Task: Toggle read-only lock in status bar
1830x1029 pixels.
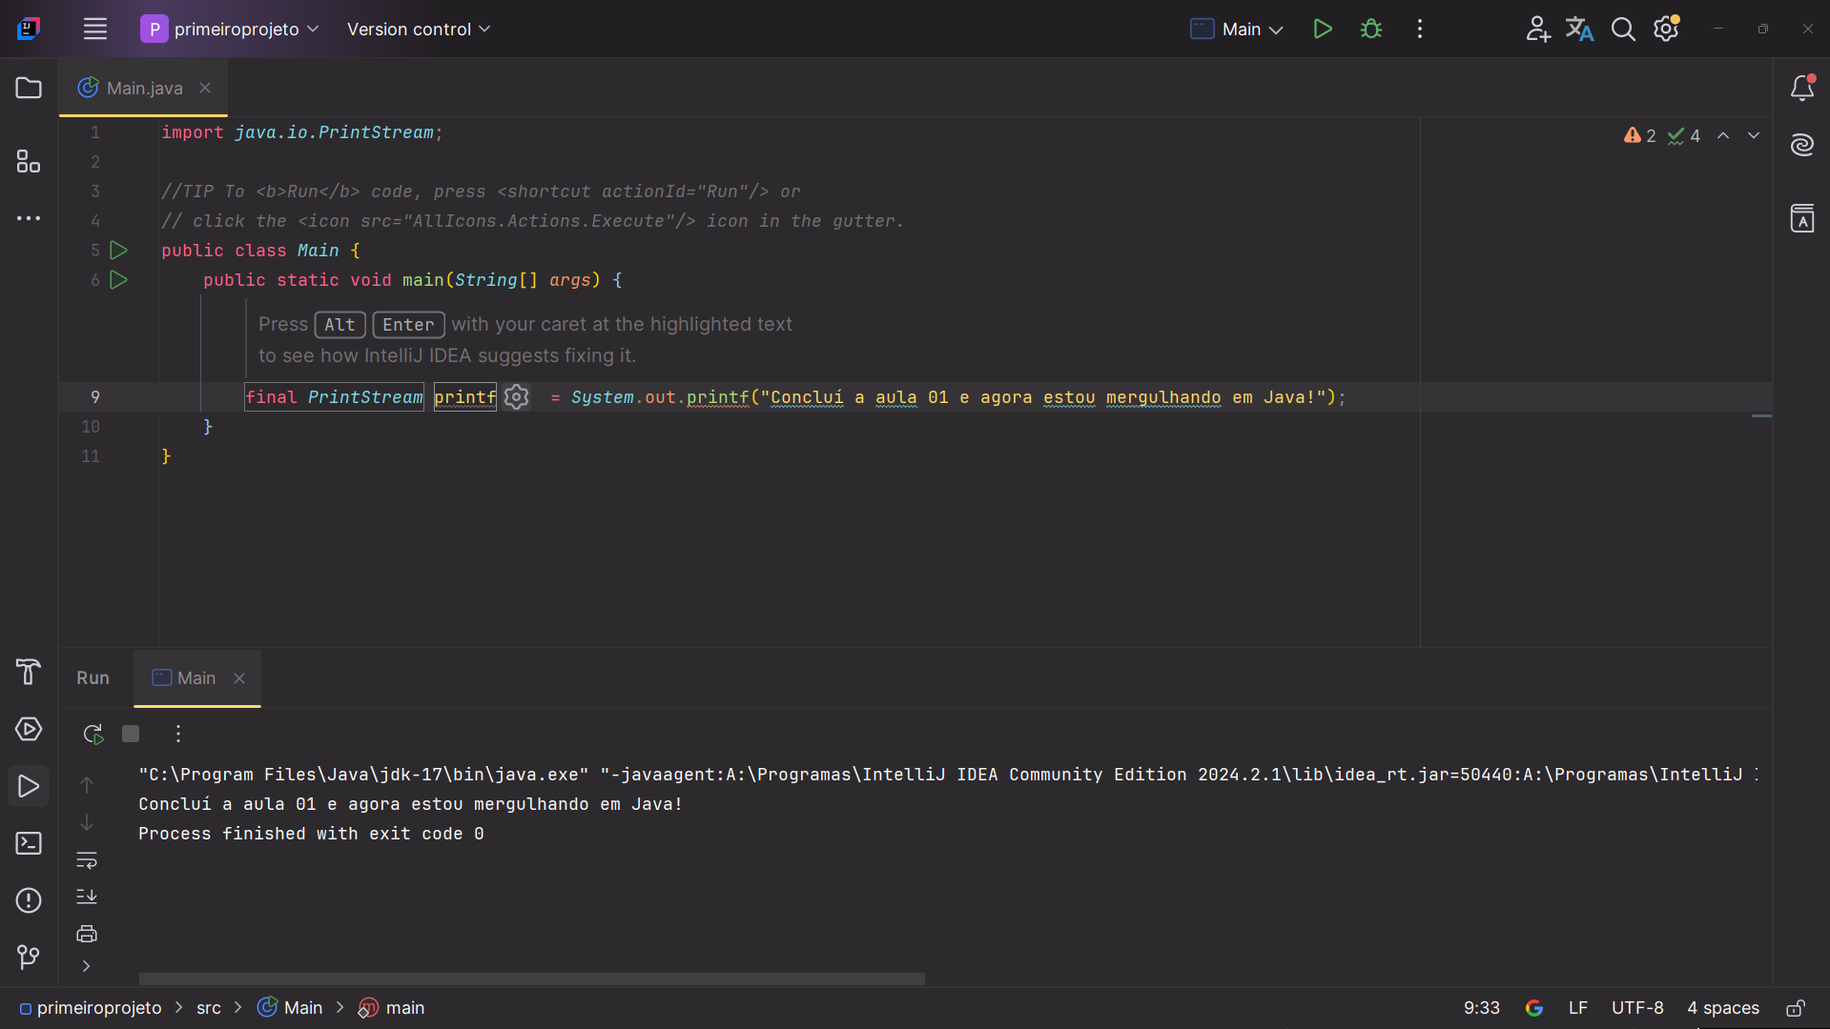Action: pos(1795,1008)
